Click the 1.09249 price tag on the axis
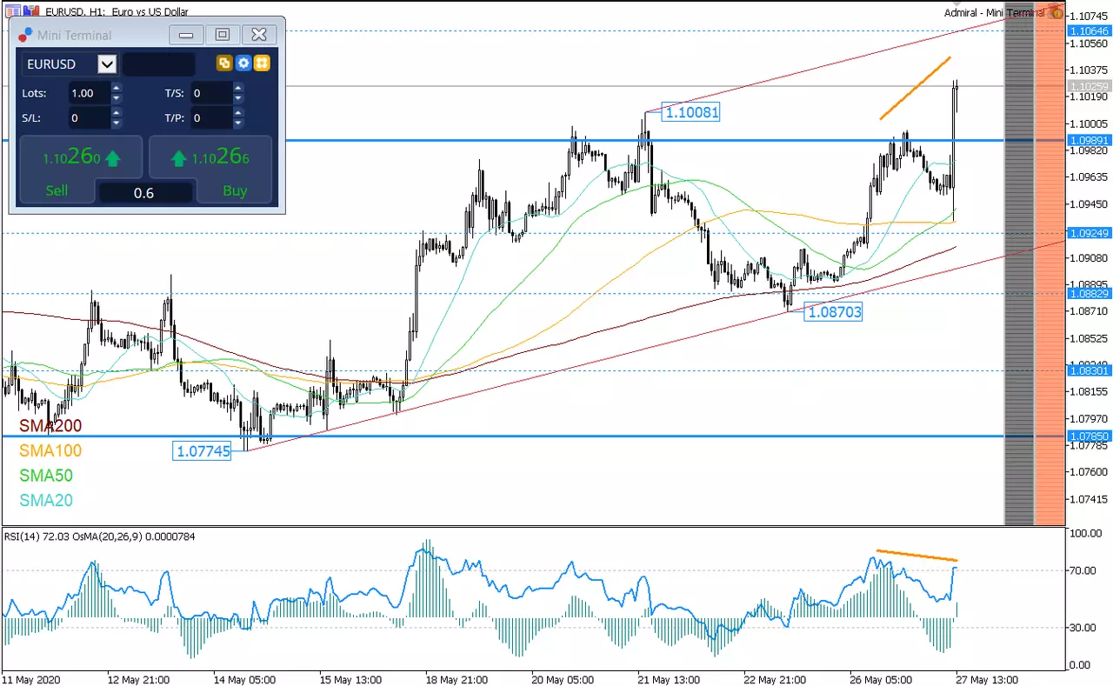 coord(1090,233)
